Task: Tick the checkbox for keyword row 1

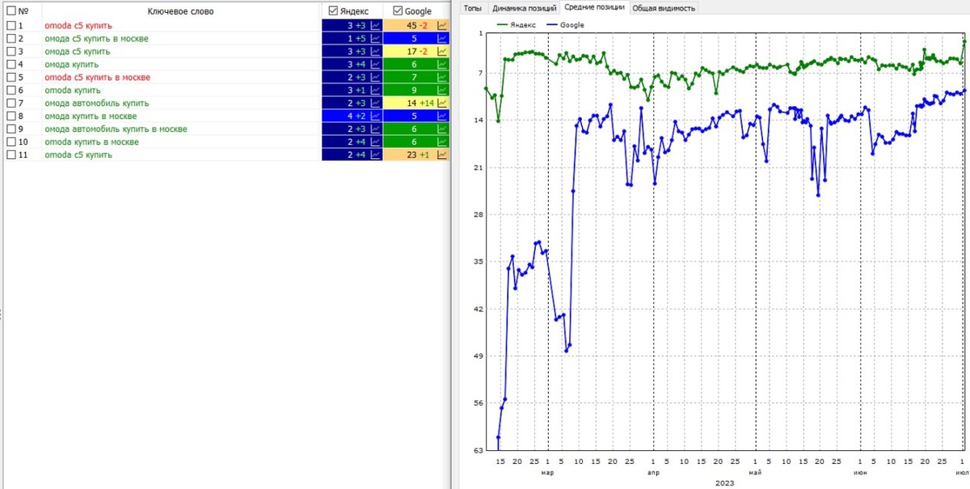Action: (11, 26)
